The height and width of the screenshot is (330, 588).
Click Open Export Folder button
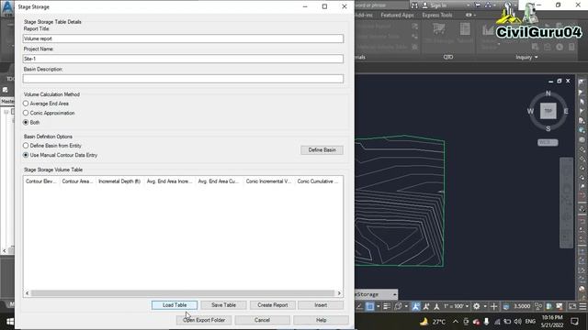(204, 320)
